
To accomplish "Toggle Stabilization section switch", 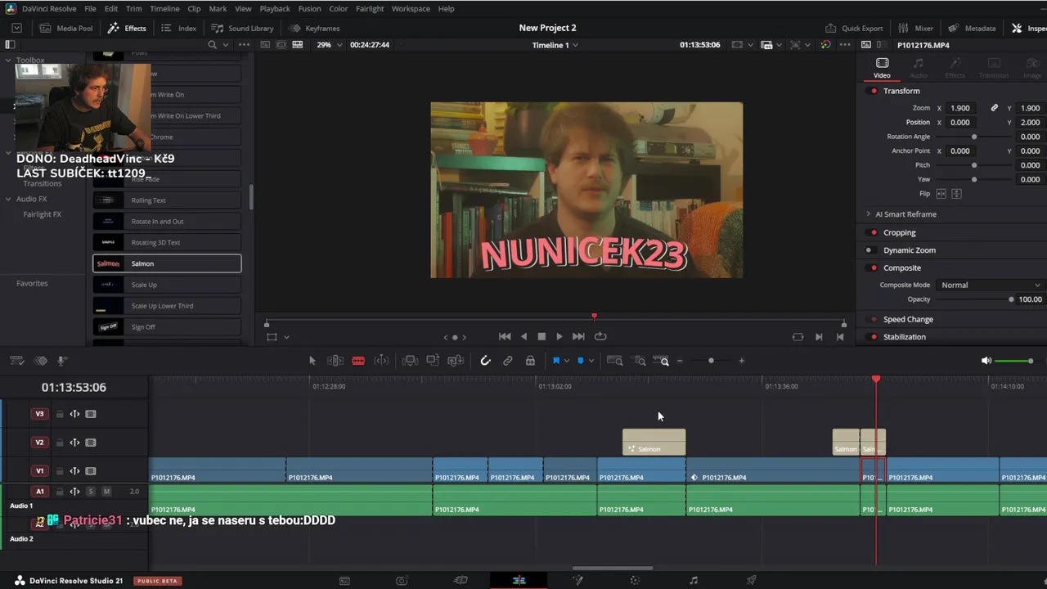I will [x=874, y=337].
